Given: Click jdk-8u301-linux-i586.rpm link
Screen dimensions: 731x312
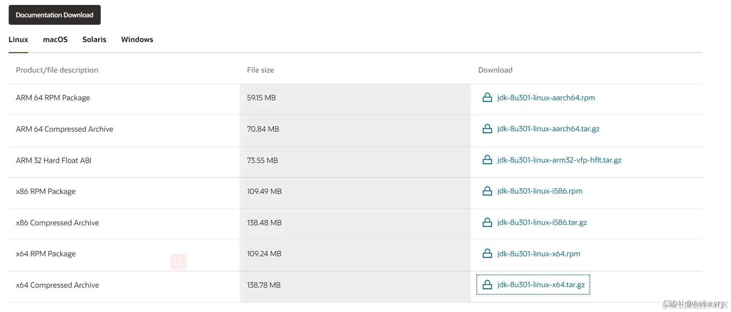Looking at the screenshot, I should click(x=539, y=191).
